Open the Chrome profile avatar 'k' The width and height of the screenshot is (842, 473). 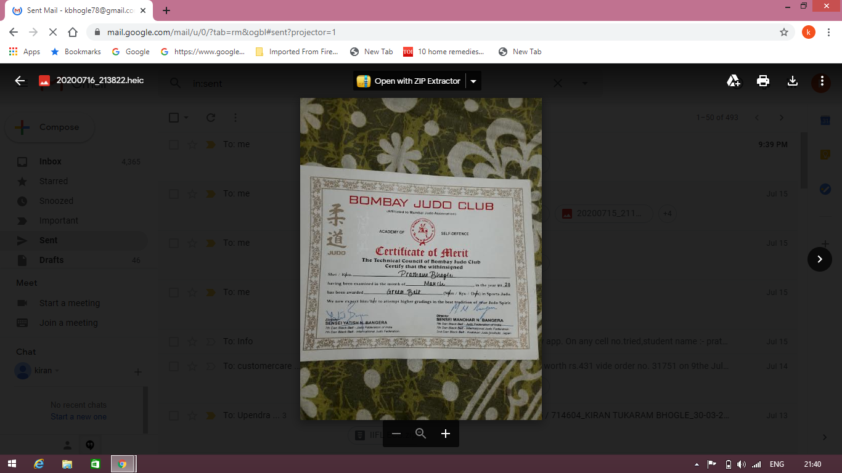pyautogui.click(x=809, y=32)
